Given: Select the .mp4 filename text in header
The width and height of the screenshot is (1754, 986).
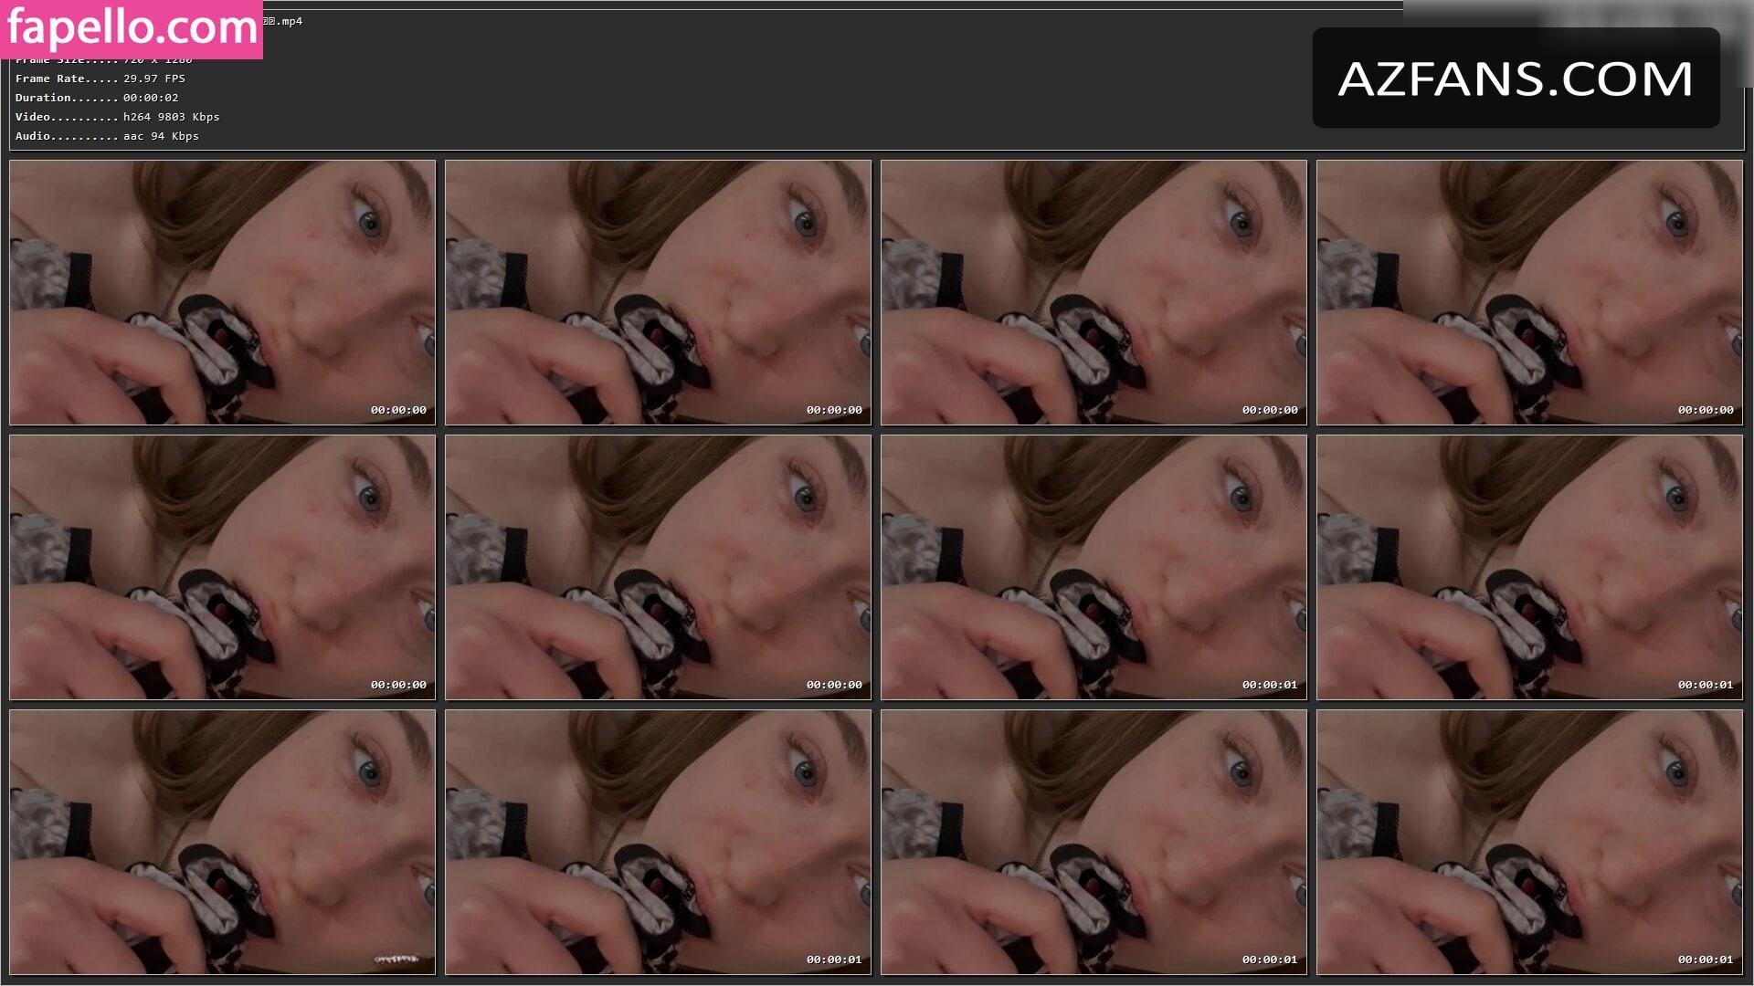Looking at the screenshot, I should 283,21.
